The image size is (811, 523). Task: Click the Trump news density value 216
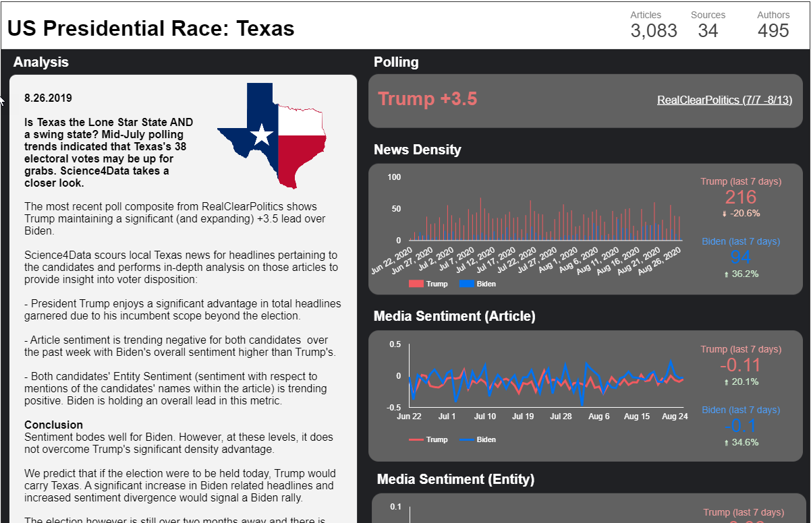pos(741,197)
